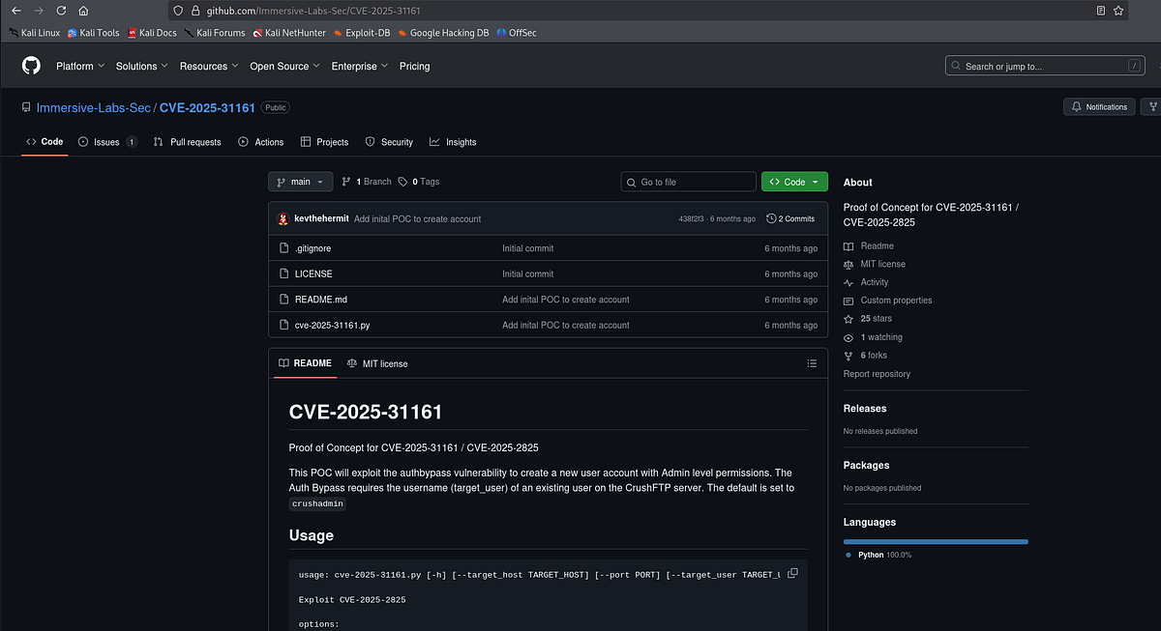
Task: Switch to the Issues tab
Action: pyautogui.click(x=107, y=141)
